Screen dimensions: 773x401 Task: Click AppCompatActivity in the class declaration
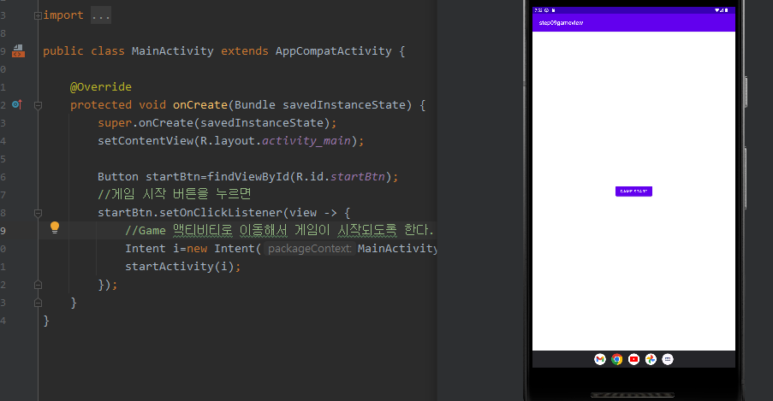point(333,50)
